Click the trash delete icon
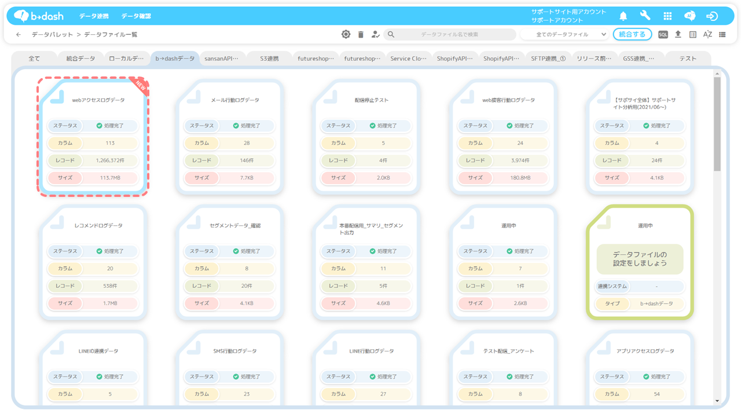 click(x=361, y=35)
